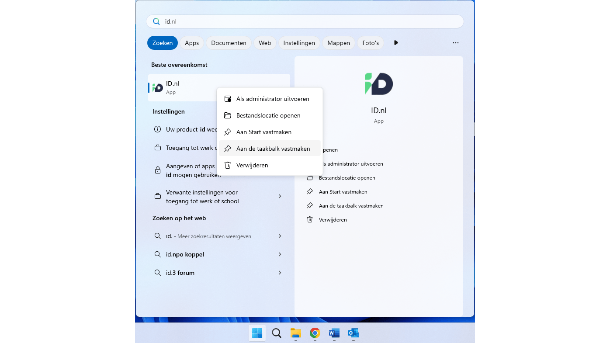Click the magnifier icon beside id. Meer zoekresultaten
Viewport: 610px width, 343px height.
(158, 236)
